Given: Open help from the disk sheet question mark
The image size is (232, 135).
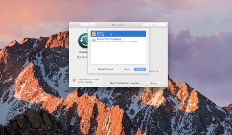Looking at the screenshot, I should (92, 69).
